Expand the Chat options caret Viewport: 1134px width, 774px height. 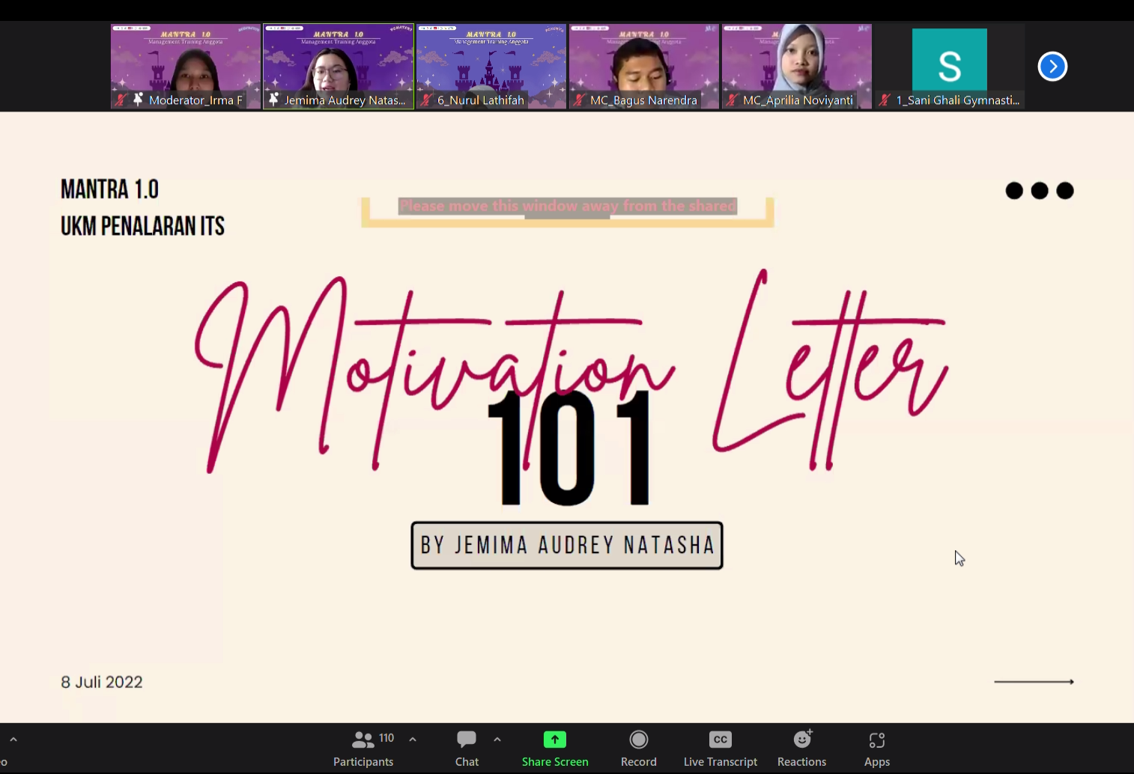[497, 740]
